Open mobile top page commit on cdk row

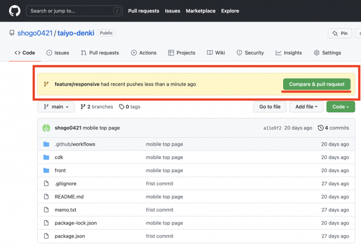coord(164,157)
